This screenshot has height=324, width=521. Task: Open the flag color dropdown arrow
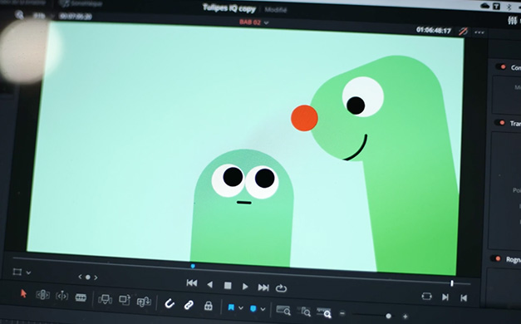tap(241, 308)
